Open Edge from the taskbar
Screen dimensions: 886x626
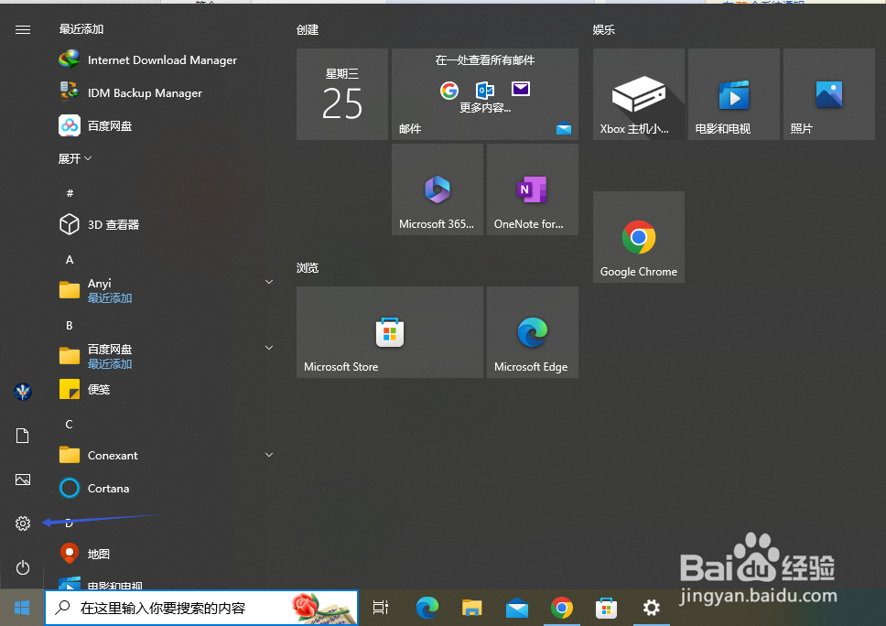coord(427,608)
